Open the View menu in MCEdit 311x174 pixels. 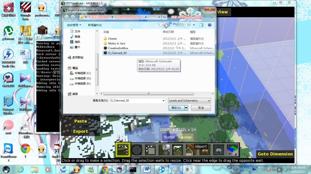click(222, 12)
